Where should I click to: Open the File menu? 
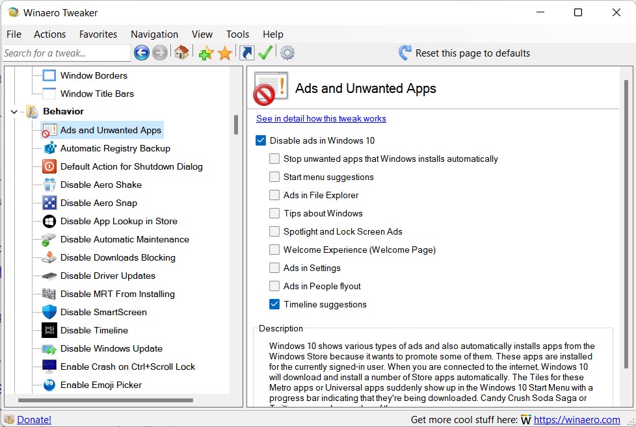(14, 34)
